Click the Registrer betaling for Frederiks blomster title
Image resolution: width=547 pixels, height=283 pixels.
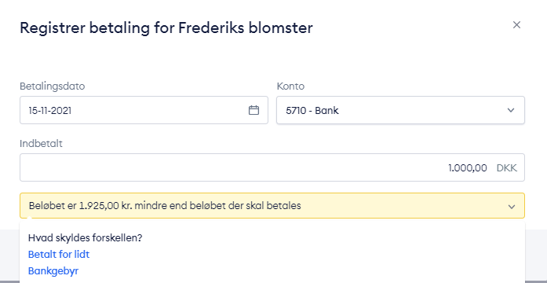point(166,28)
